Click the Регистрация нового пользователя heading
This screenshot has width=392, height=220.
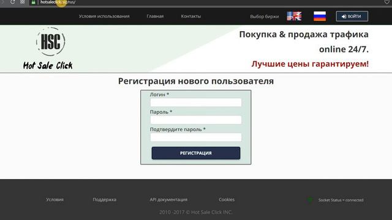point(196,81)
